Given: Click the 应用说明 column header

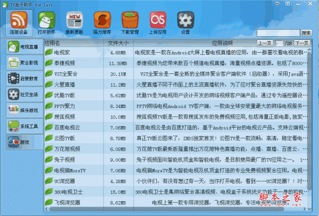Looking at the screenshot, I should [x=222, y=43].
